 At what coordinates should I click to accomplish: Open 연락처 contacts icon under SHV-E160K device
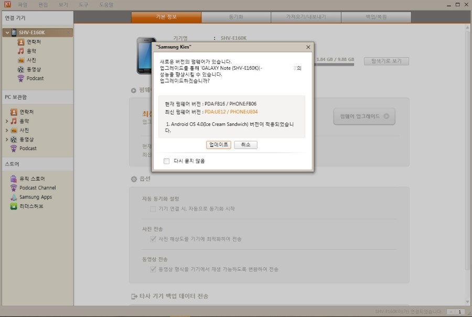tap(21, 42)
